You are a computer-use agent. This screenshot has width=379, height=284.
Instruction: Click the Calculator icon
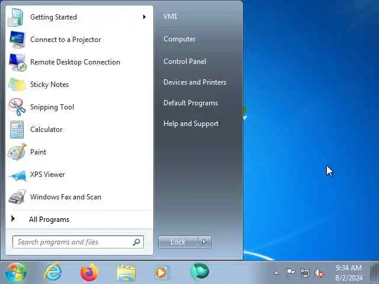pos(17,130)
